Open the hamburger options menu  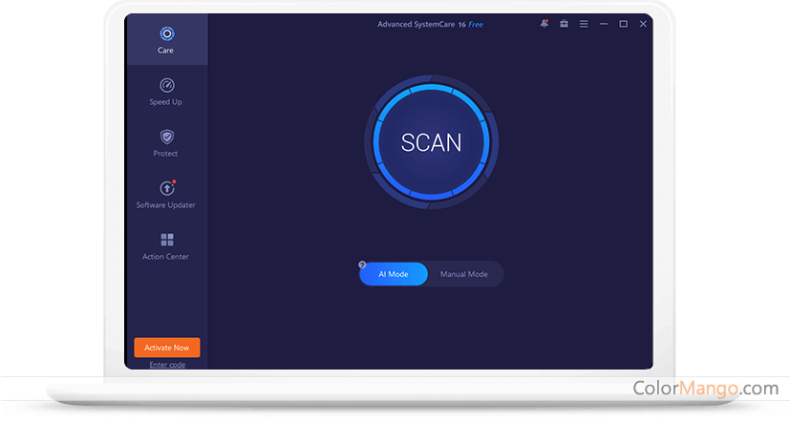584,24
